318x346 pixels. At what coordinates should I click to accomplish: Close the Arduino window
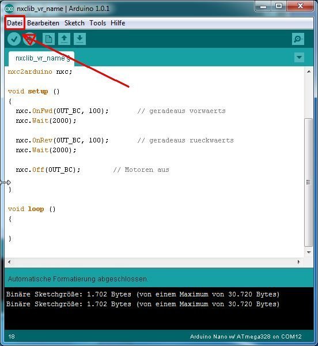[300, 6]
